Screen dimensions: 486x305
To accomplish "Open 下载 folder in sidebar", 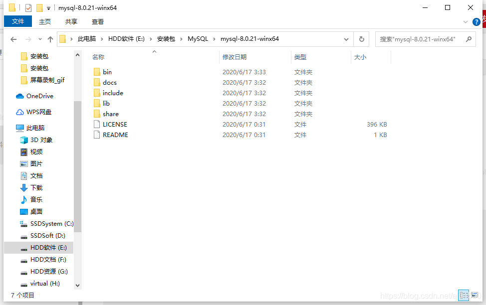I will 31,188.
